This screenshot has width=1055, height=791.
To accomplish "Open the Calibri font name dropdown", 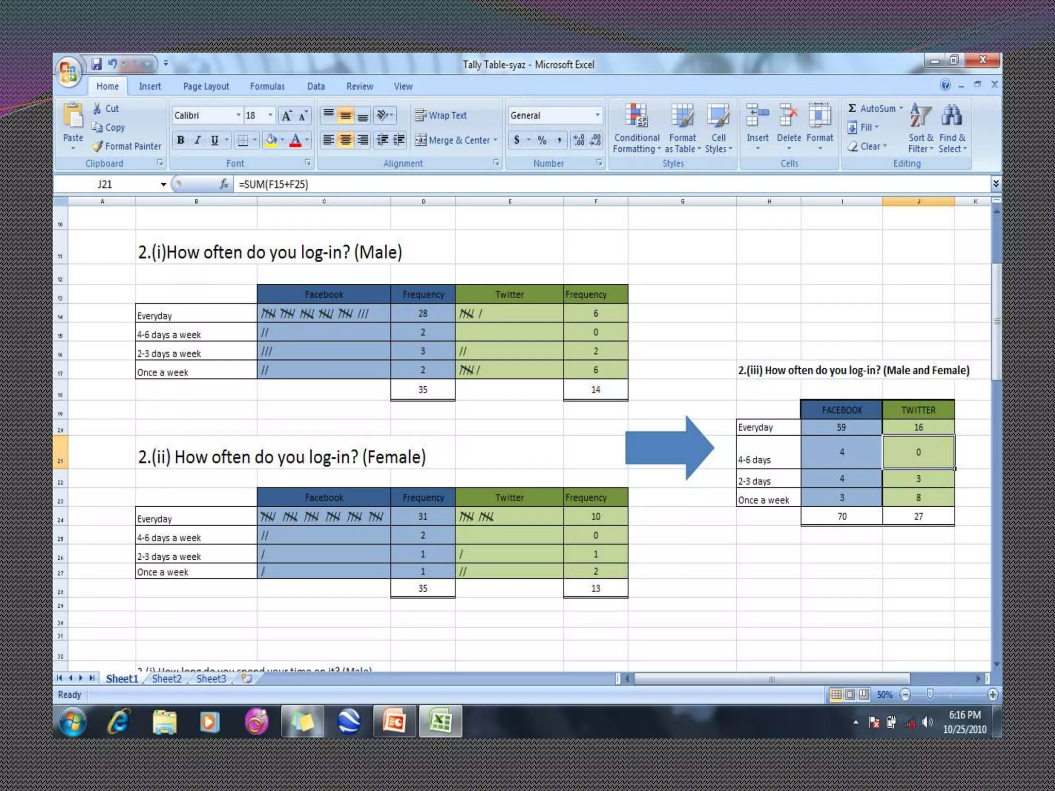I will [238, 115].
